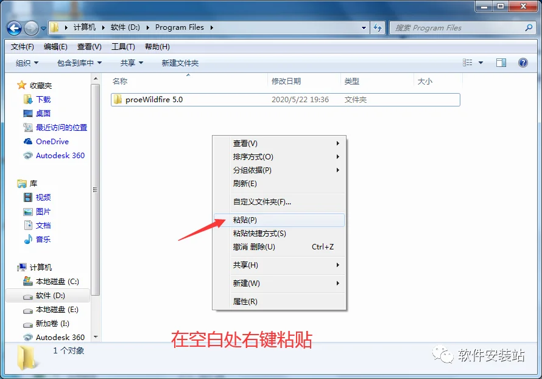542x379 pixels.
Task: Open 最近访问的位置 in favorites
Action: tap(61, 127)
